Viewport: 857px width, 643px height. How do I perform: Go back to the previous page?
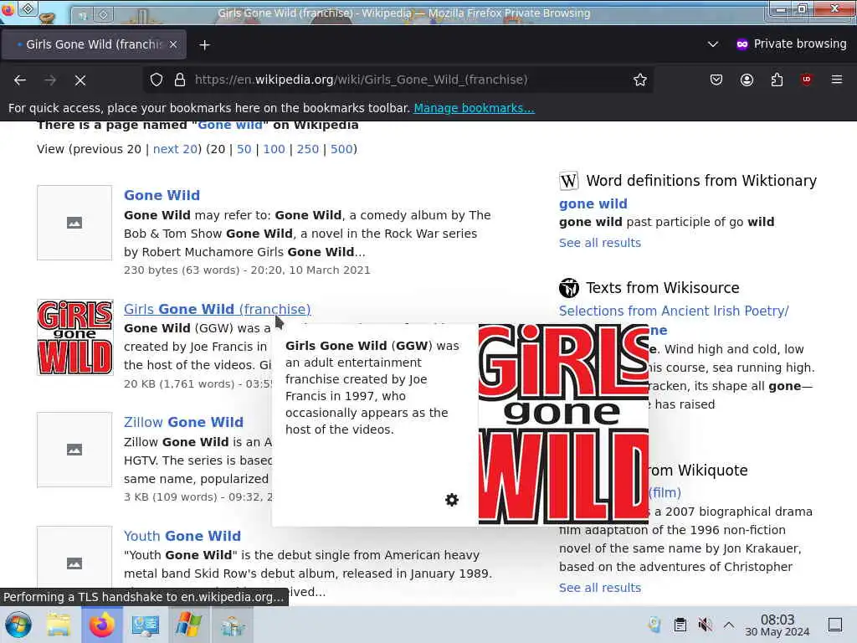(20, 80)
